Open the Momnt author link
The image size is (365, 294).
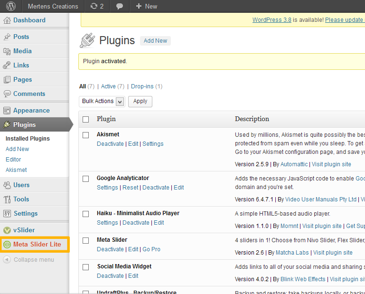click(290, 226)
